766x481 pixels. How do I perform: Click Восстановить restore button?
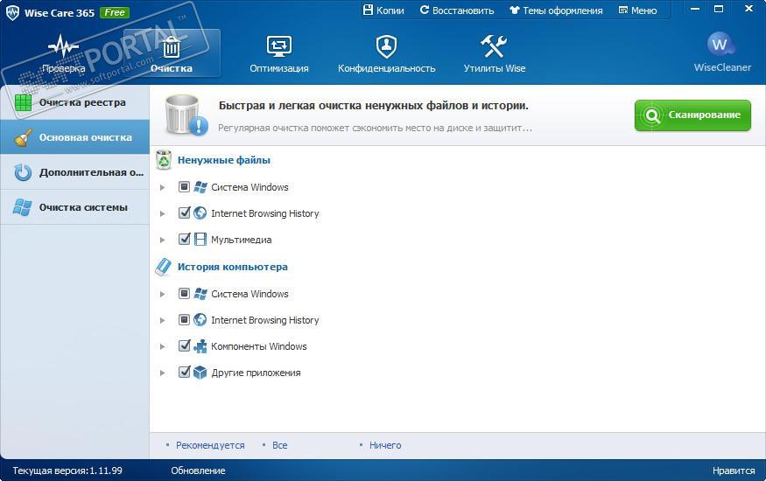click(x=457, y=10)
